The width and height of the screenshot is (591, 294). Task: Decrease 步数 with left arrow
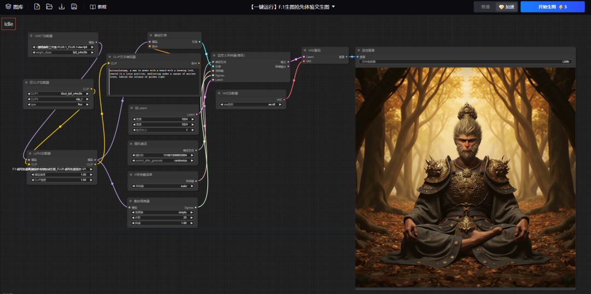[x=134, y=217]
